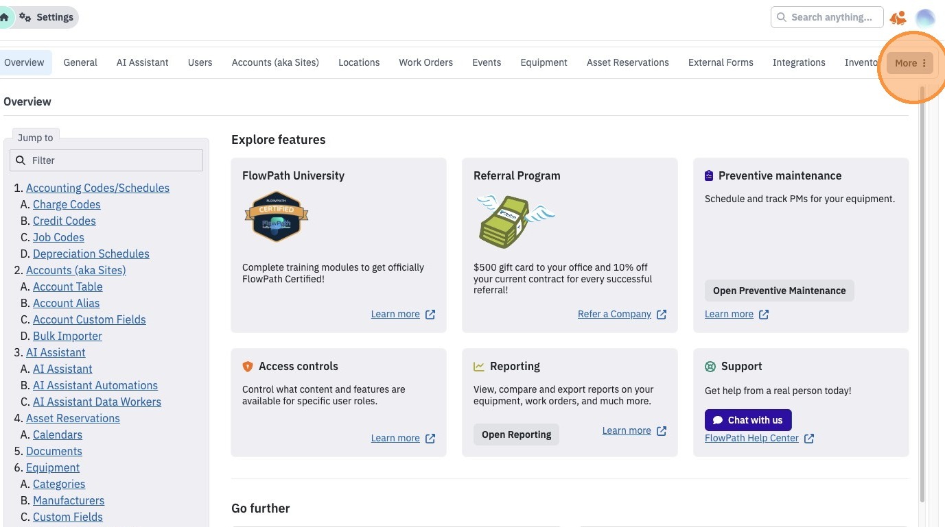945x527 pixels.
Task: Jump to Manufacturers
Action: pos(69,500)
